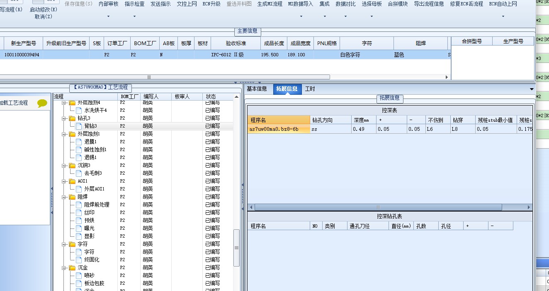The image size is (549, 291).
Task: Click the 退锡1 document icon
Action: tap(79, 158)
